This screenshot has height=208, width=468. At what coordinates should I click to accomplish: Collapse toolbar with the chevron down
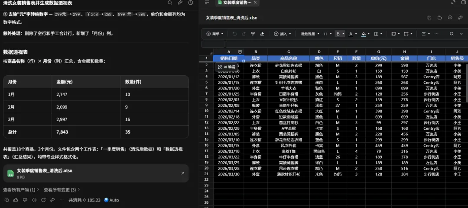tap(462, 34)
